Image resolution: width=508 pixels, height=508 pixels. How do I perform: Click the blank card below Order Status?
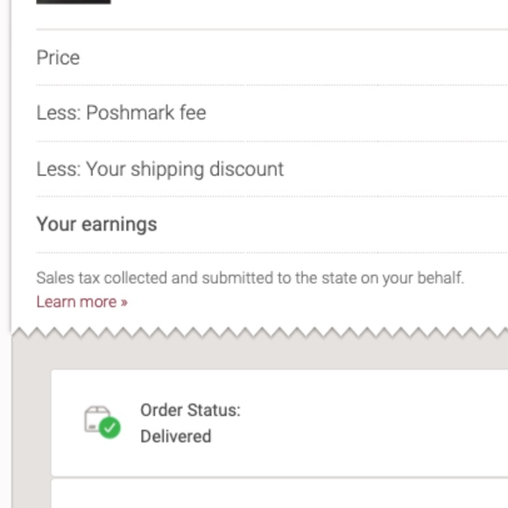pos(279,494)
